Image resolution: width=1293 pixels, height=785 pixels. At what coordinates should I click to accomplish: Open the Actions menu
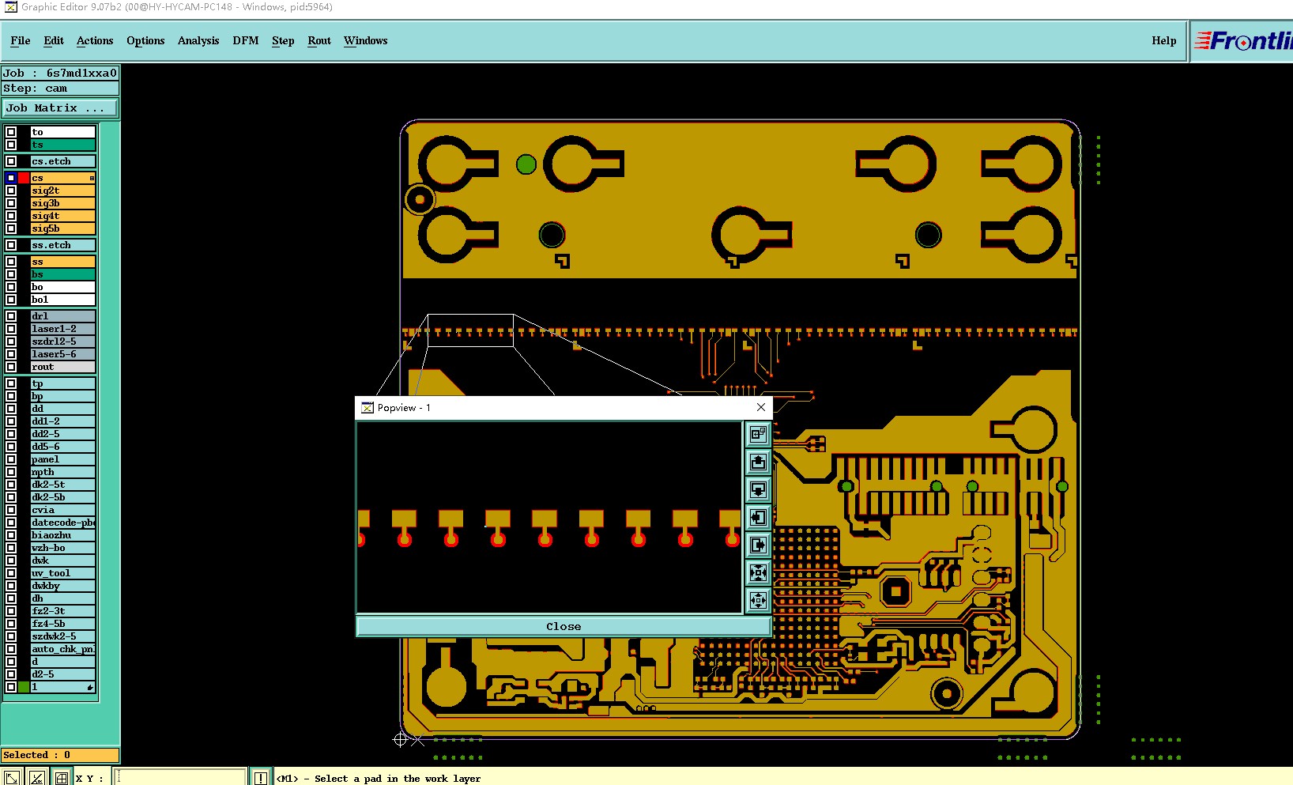click(95, 40)
